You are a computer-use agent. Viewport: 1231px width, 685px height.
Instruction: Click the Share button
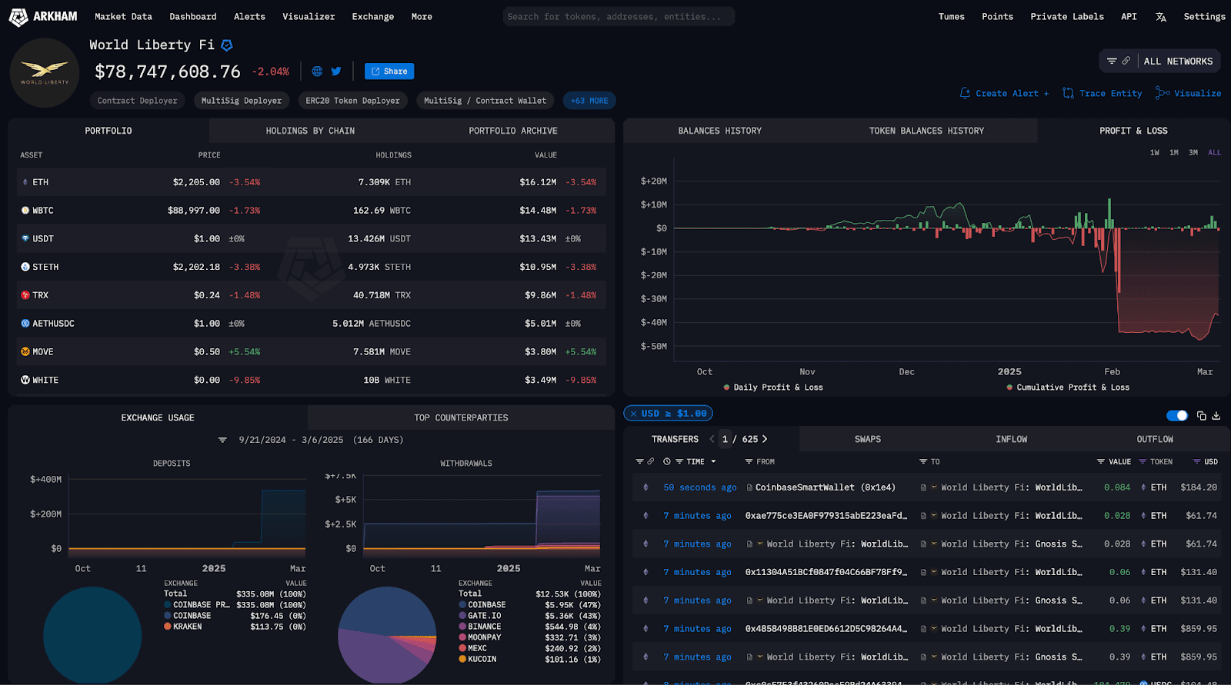tap(389, 71)
